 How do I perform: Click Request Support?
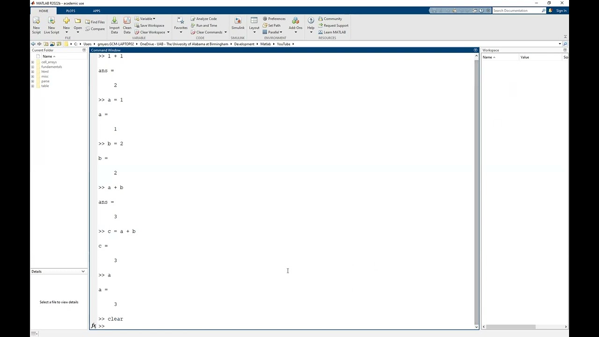333,25
